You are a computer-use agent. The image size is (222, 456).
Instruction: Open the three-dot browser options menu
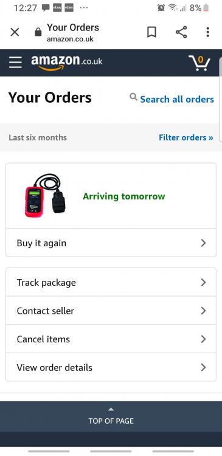click(207, 32)
